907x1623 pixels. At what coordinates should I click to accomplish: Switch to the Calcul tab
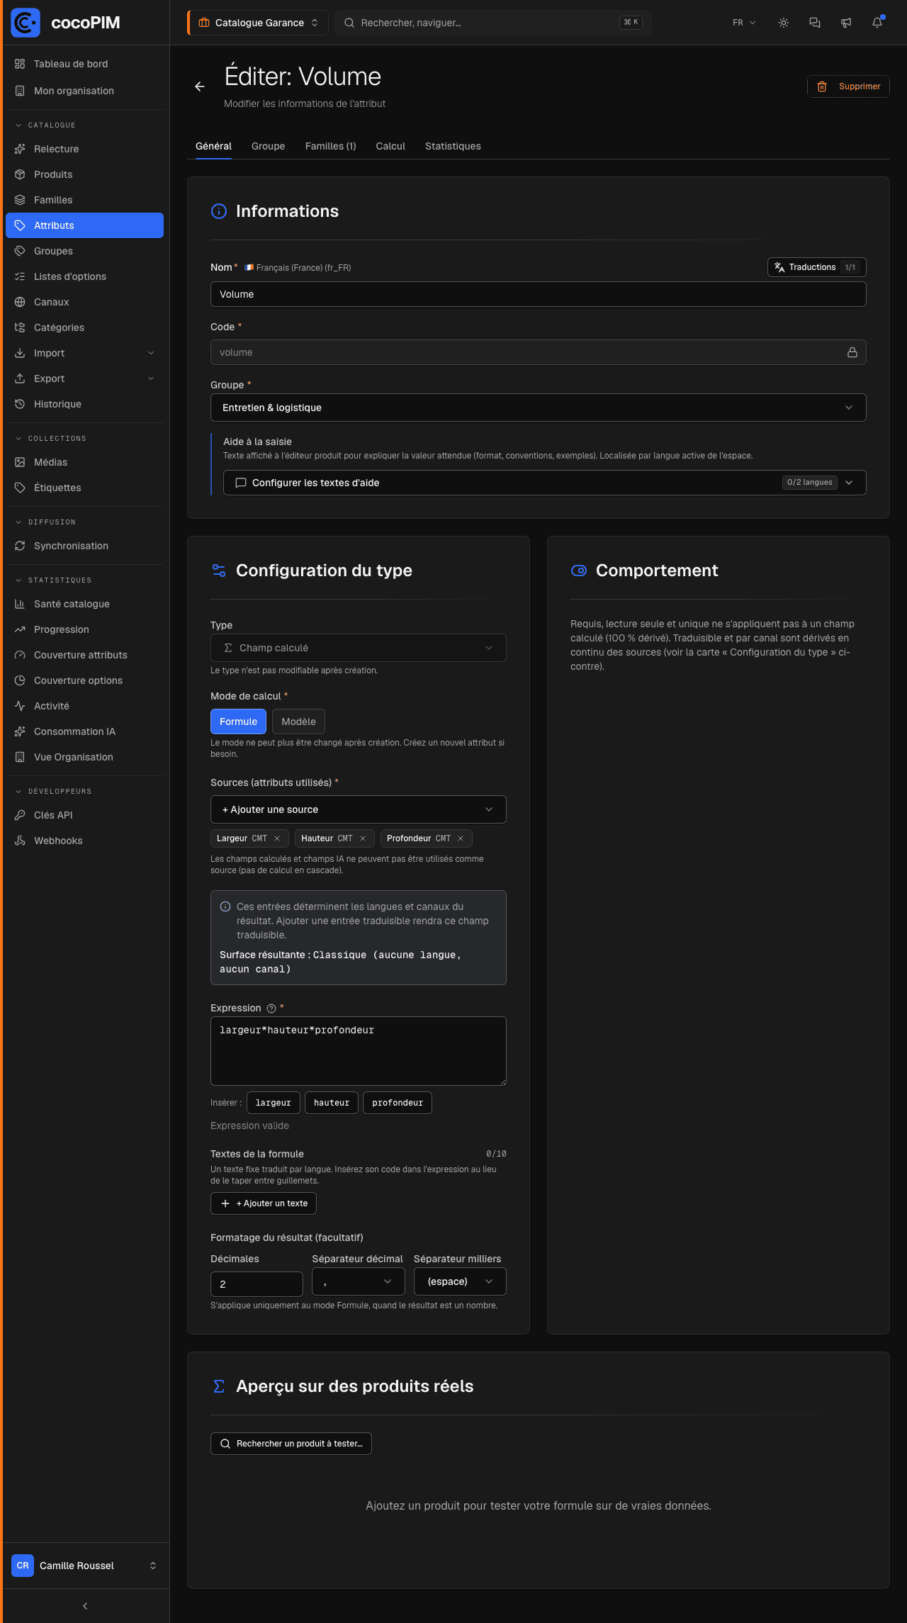pos(390,146)
